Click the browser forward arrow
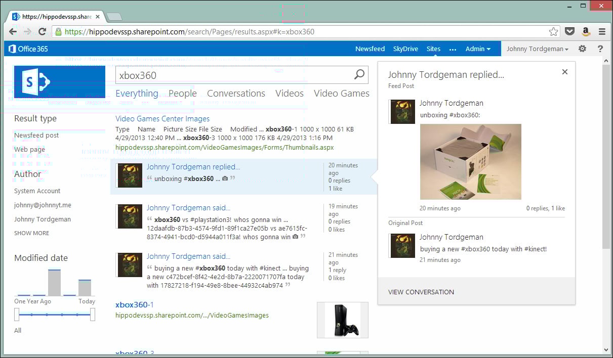The width and height of the screenshot is (613, 358). [28, 31]
